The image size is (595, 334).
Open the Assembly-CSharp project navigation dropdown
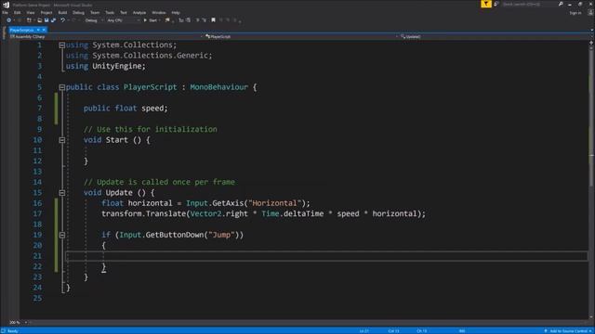106,37
